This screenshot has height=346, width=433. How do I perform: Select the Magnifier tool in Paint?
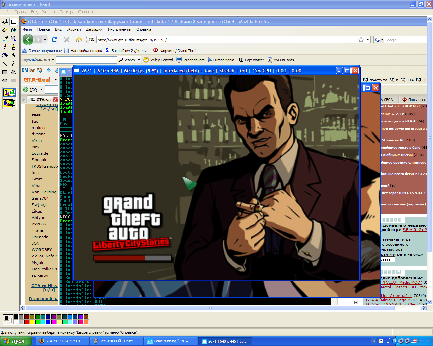click(14, 39)
